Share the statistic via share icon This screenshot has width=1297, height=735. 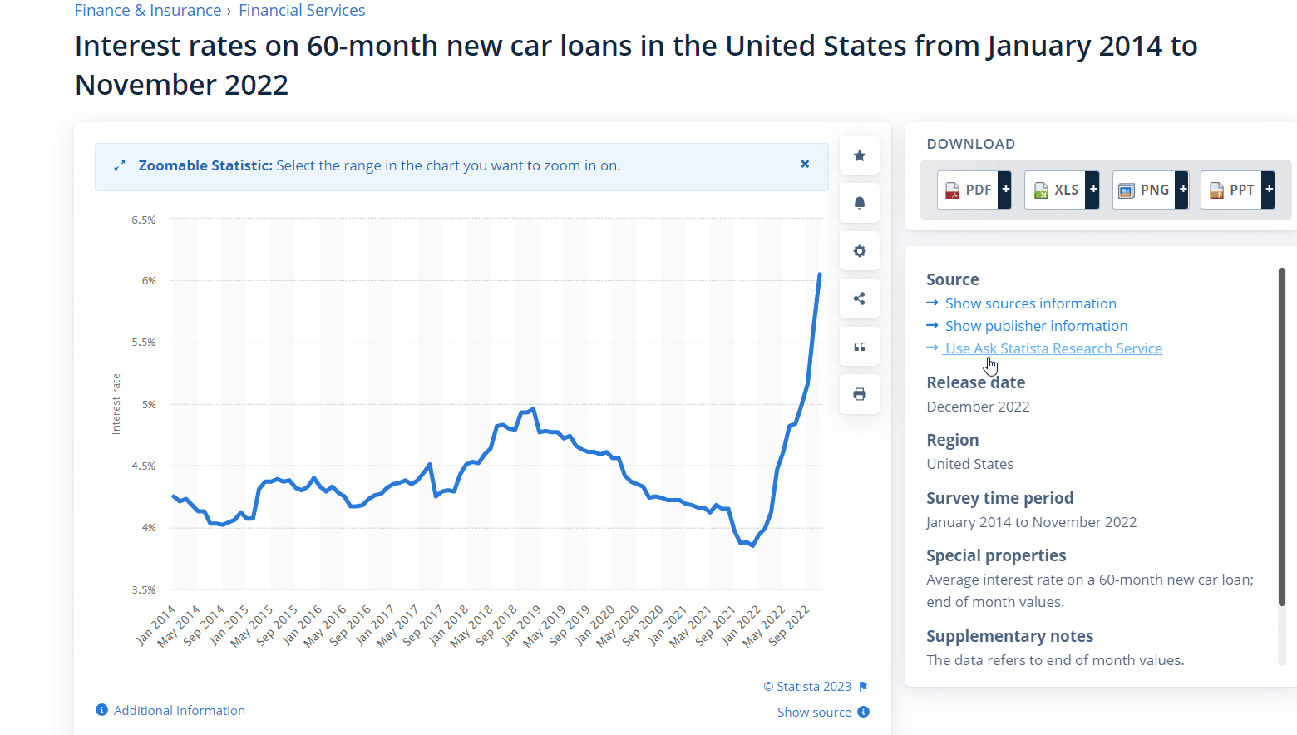tap(860, 298)
